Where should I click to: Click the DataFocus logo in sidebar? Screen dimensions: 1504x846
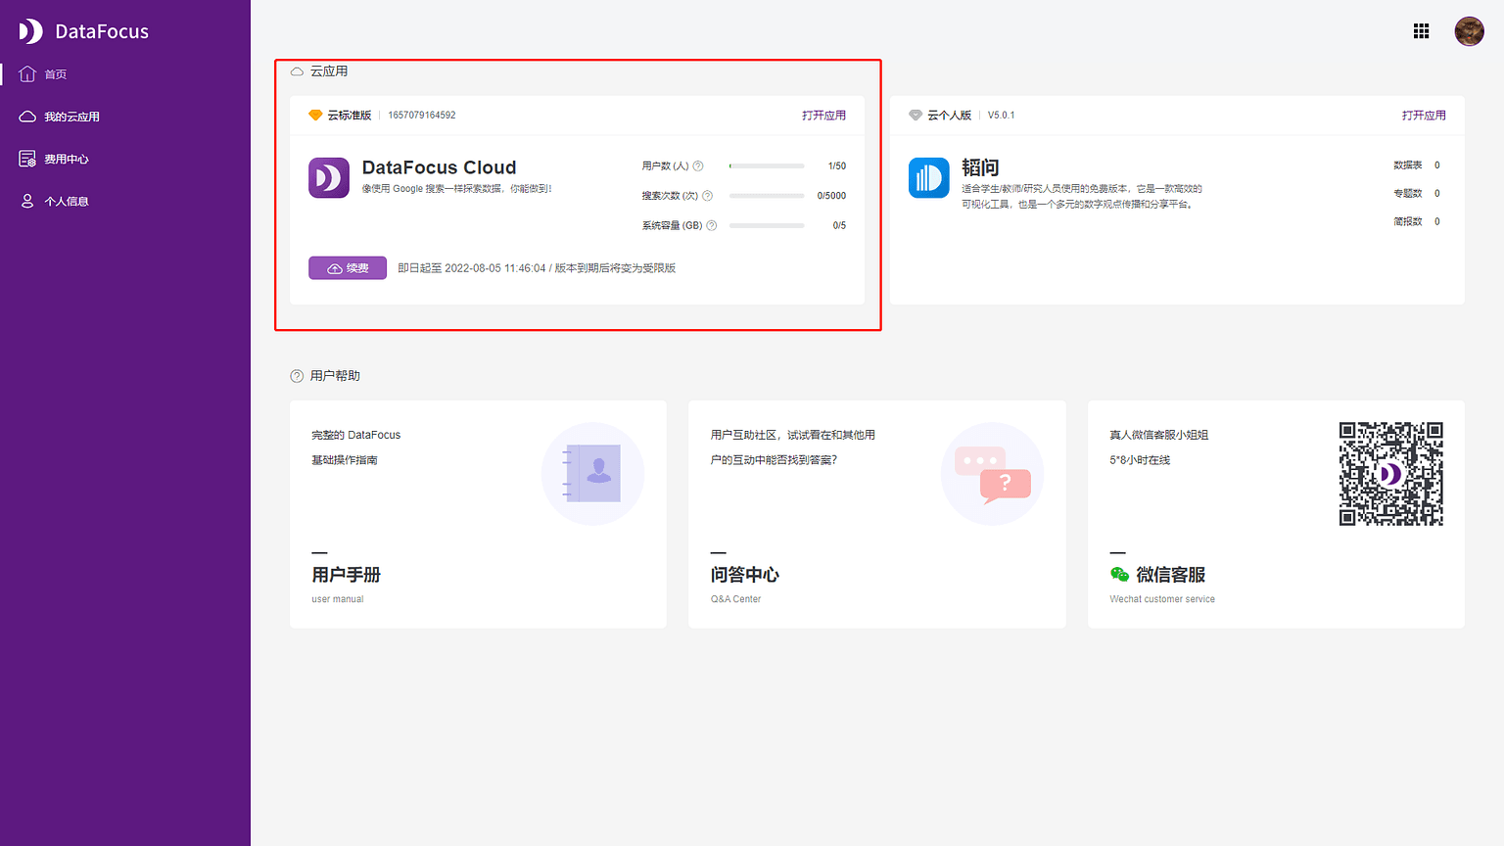[x=83, y=31]
